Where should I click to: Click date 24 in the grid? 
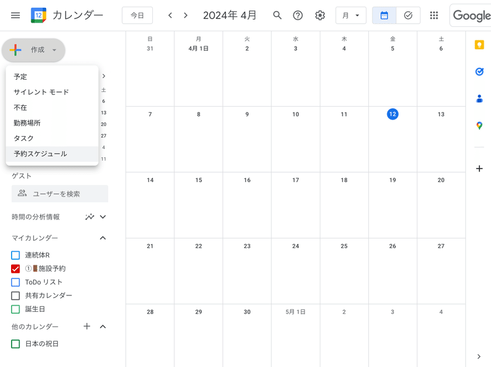(296, 246)
